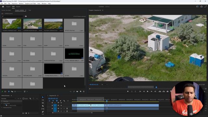The height and width of the screenshot is (117, 208).
Task: Click the Home icon in workspace bar
Action: [3, 6]
